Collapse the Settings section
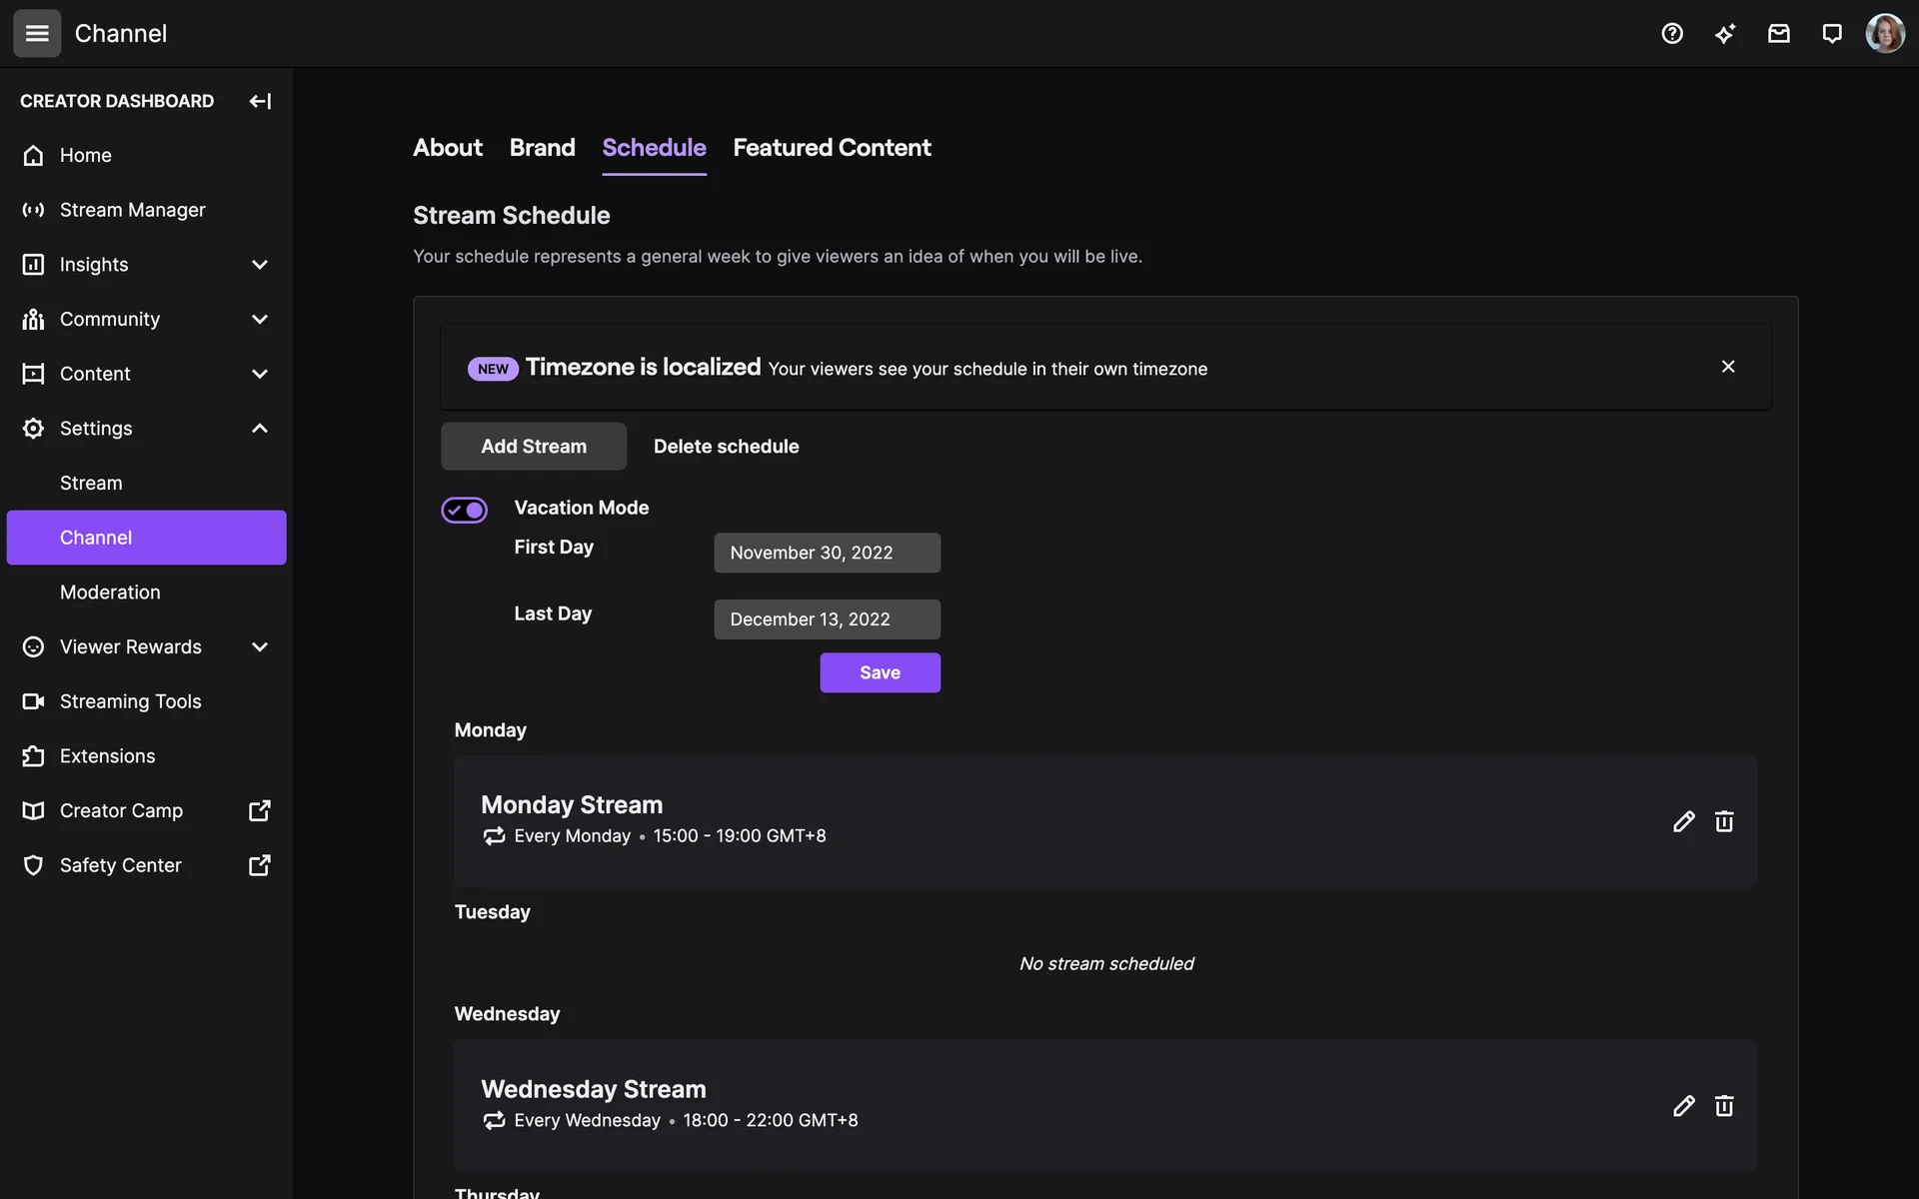This screenshot has width=1919, height=1199. (260, 428)
